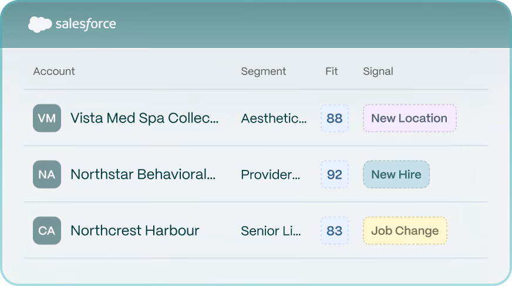Select the Job Change signal tag

(x=405, y=231)
